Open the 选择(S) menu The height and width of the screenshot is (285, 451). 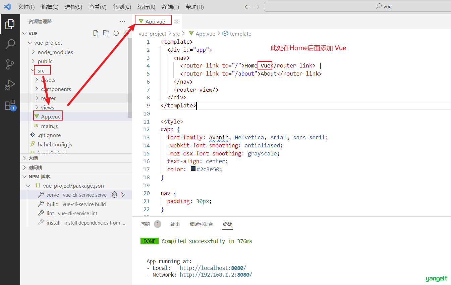(x=74, y=7)
